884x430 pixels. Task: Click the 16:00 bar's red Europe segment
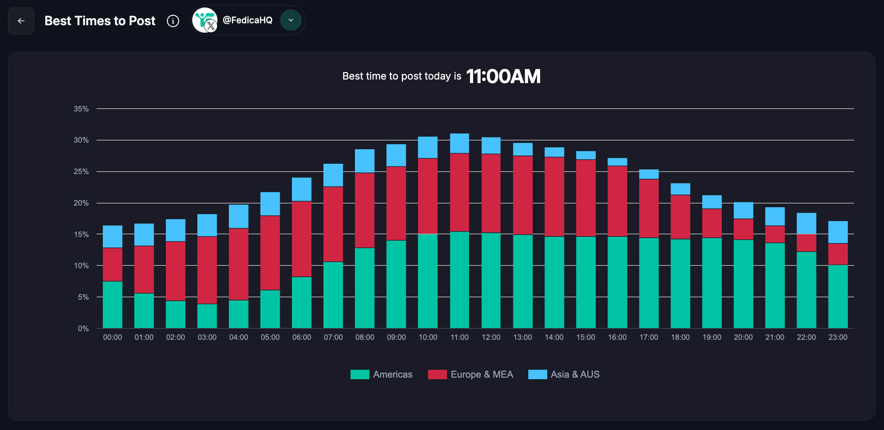pyautogui.click(x=617, y=201)
